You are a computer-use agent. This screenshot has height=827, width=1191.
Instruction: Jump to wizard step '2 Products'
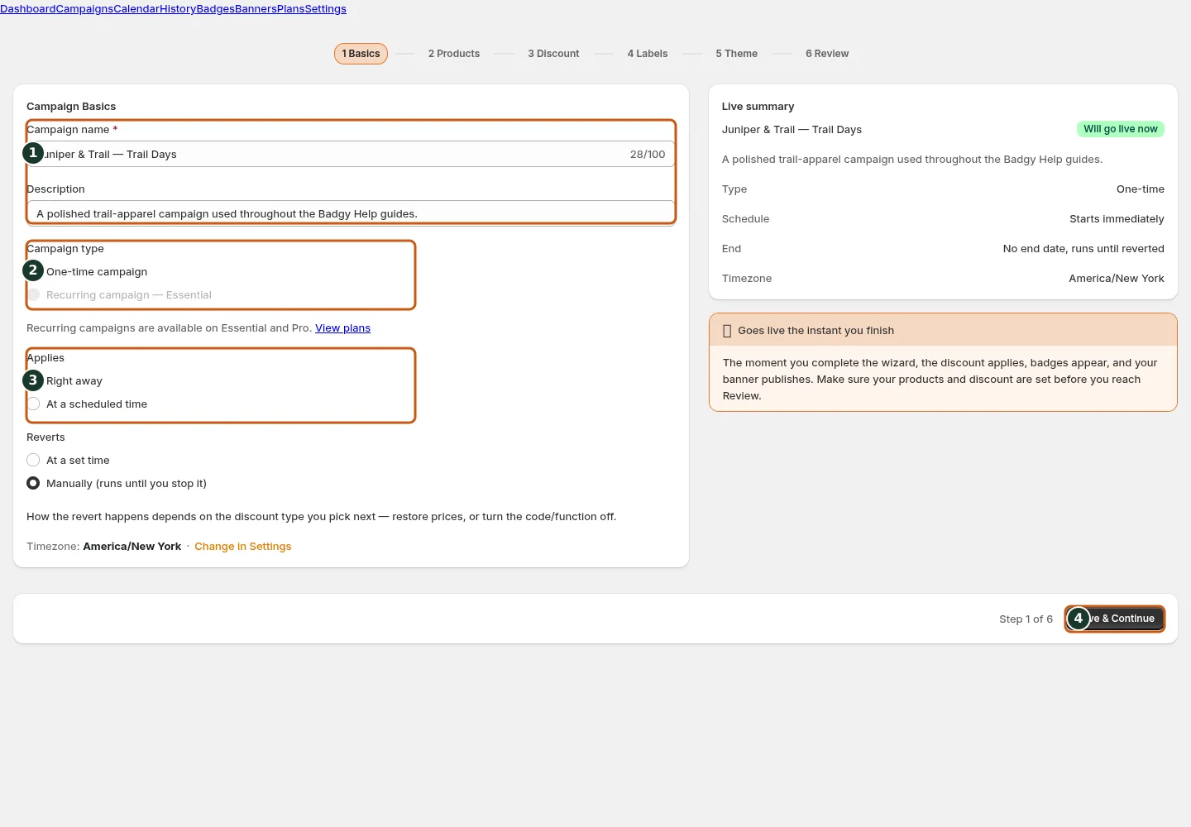click(x=454, y=54)
